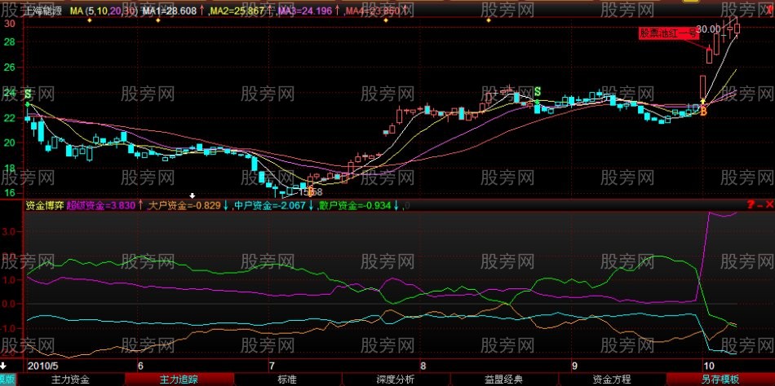Open the 深度分析 tab
The width and height of the screenshot is (775, 386).
point(396,379)
